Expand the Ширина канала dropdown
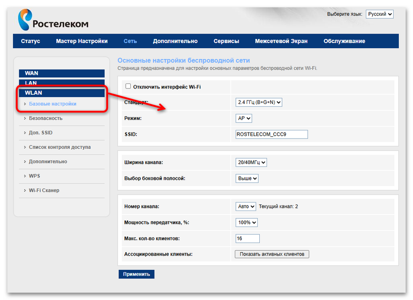Viewport: 413px width, 300px height. point(251,162)
